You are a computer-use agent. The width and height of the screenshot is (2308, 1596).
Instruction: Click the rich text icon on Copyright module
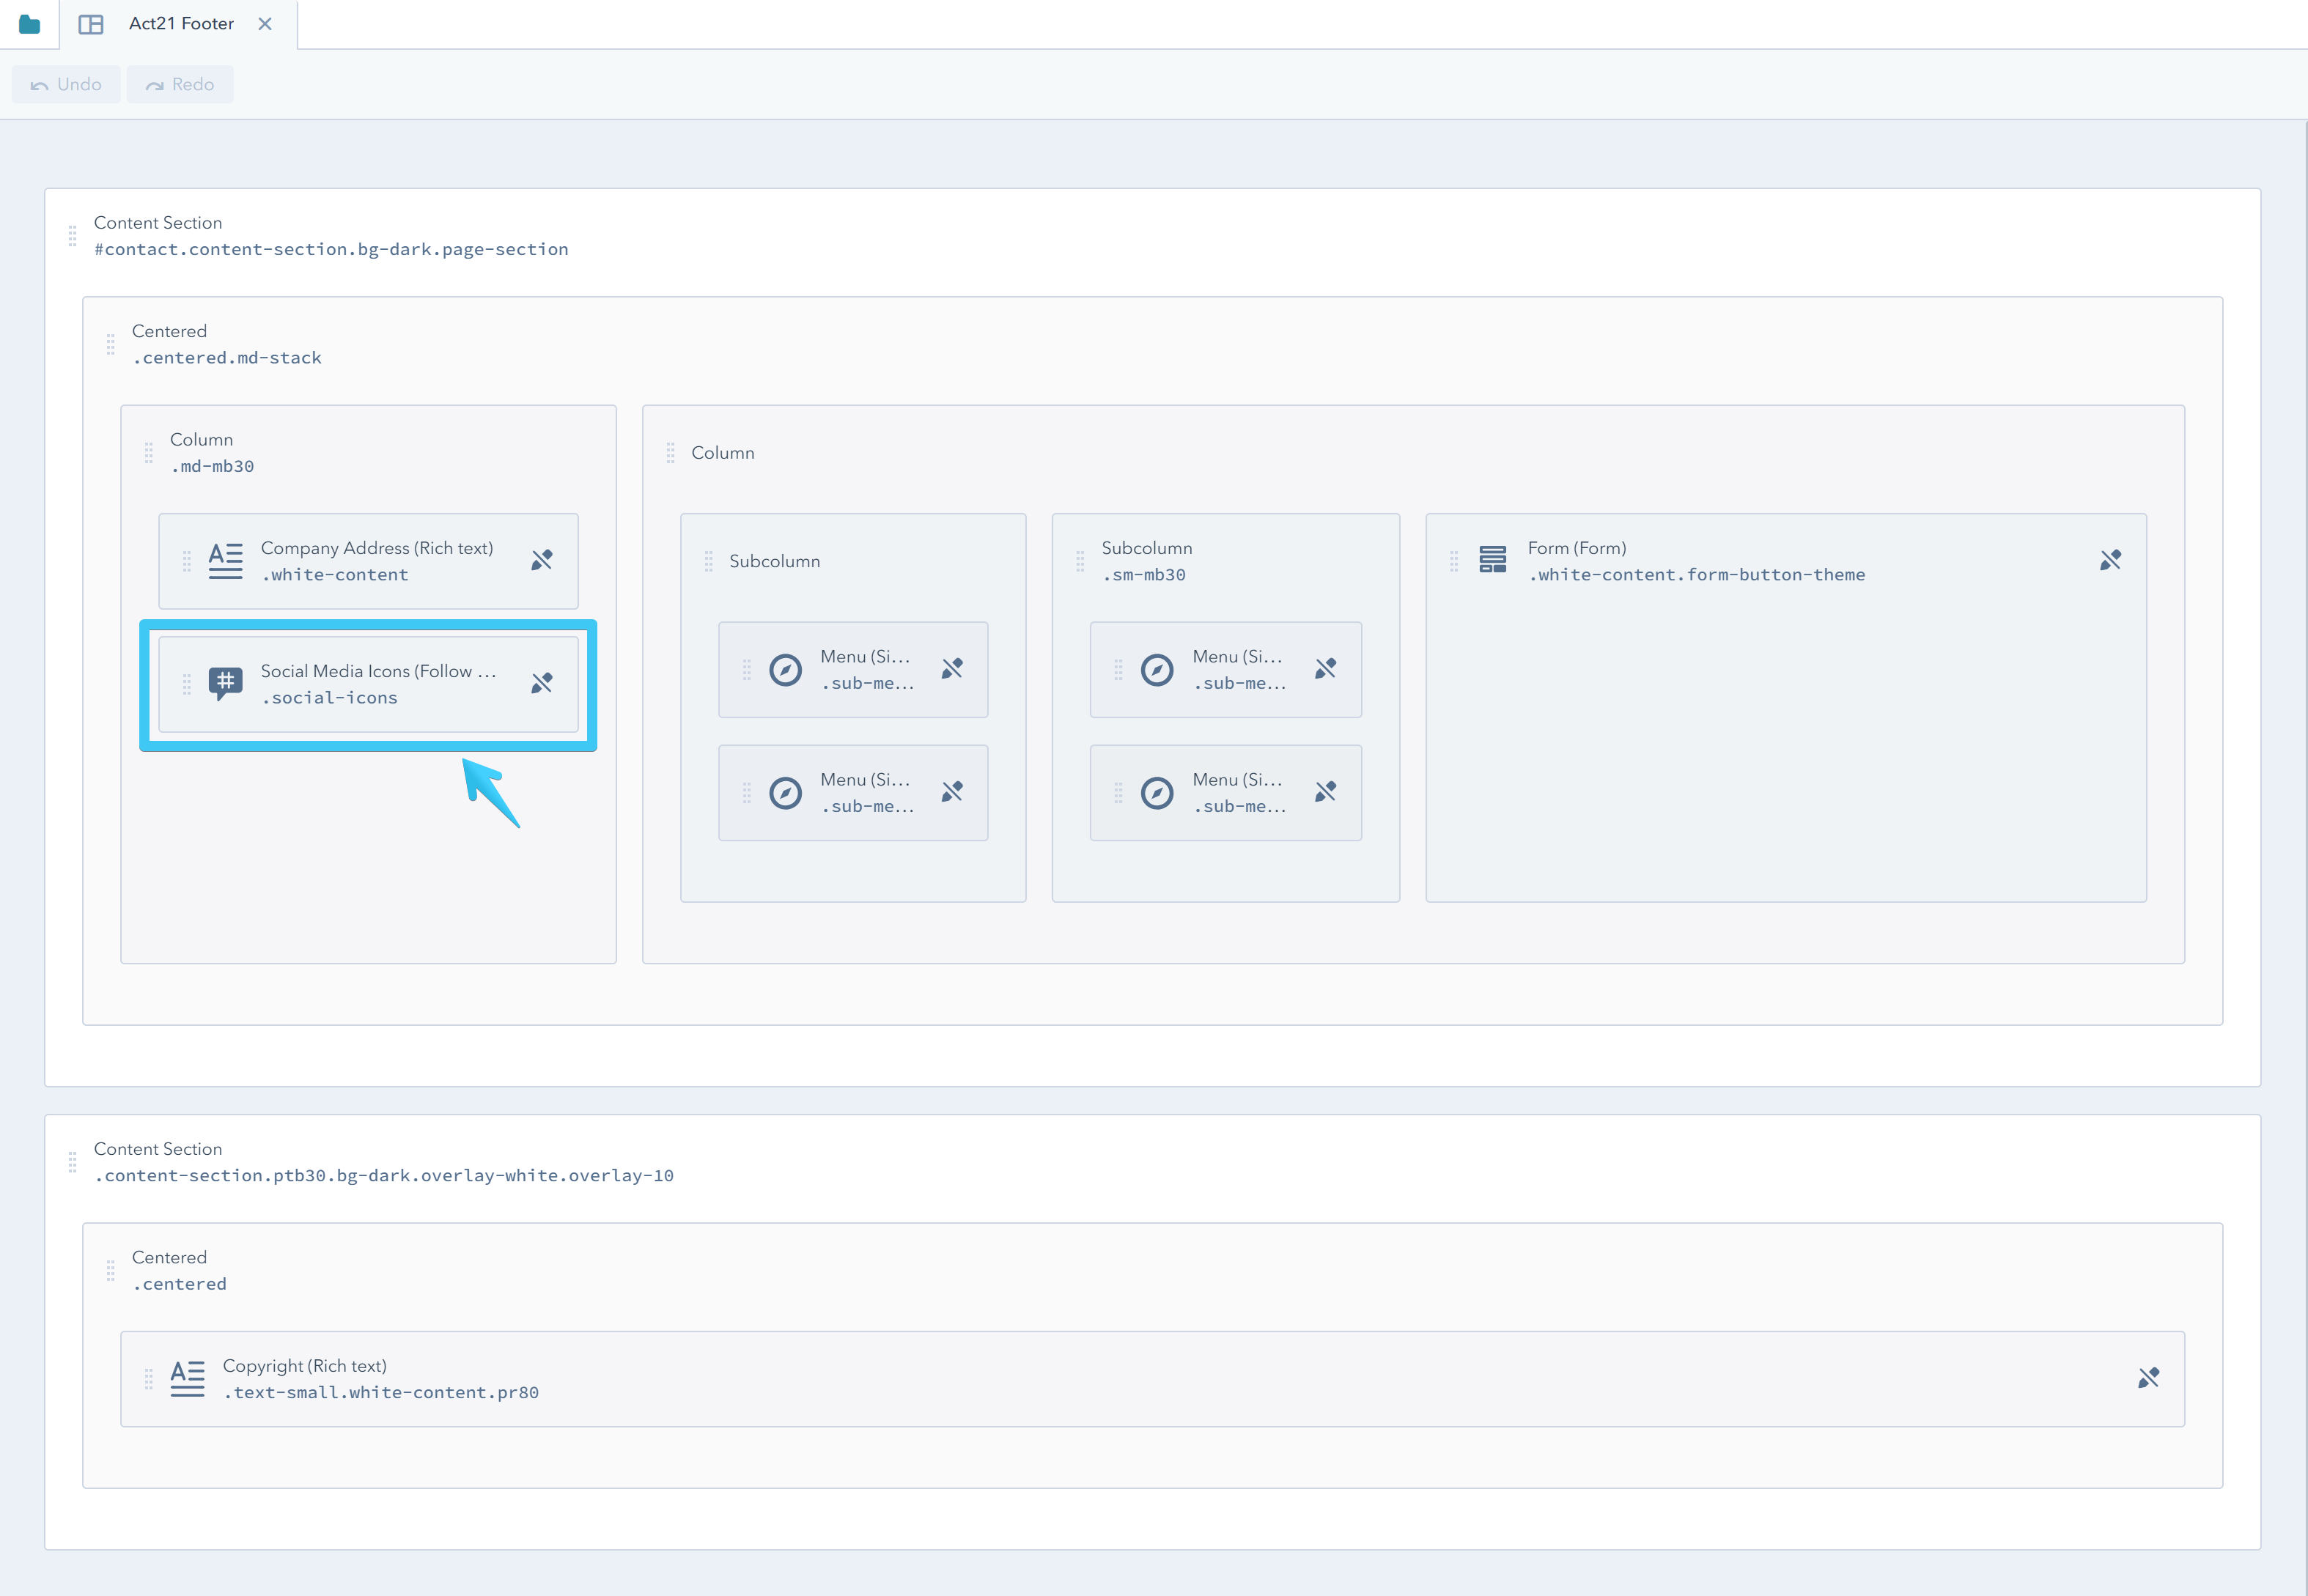pyautogui.click(x=187, y=1378)
